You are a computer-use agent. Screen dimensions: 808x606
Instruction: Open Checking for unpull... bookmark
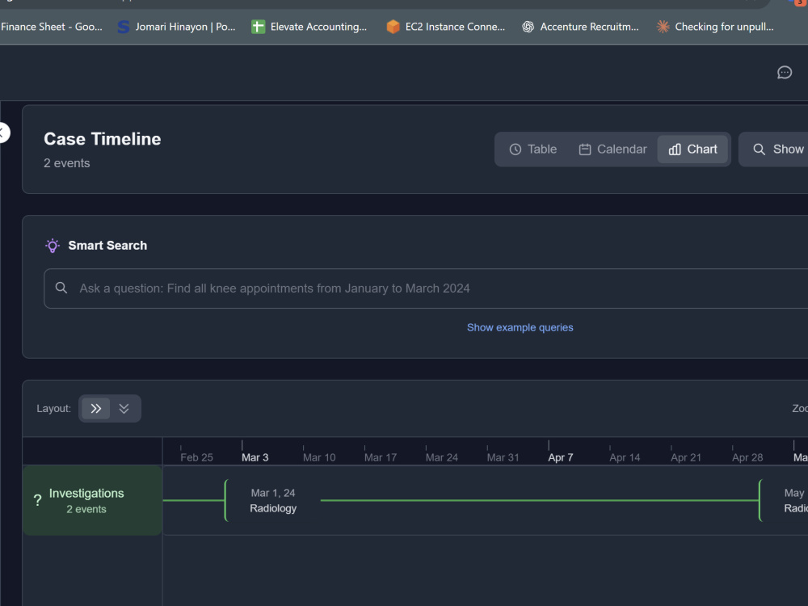point(715,27)
